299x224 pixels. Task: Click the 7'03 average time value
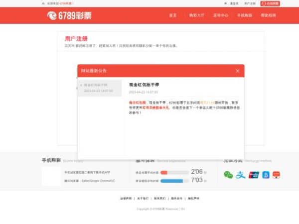point(197,180)
